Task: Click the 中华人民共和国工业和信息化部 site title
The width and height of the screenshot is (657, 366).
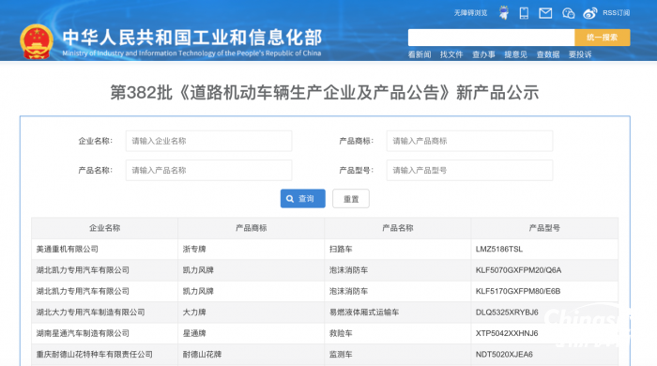Action: point(192,38)
